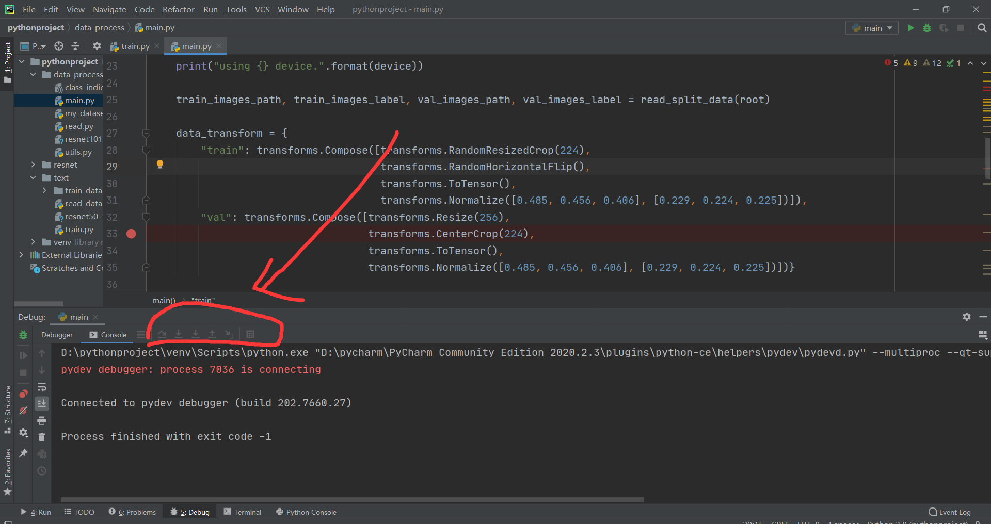Click Run to Cursor icon
This screenshot has width=991, height=524.
229,335
